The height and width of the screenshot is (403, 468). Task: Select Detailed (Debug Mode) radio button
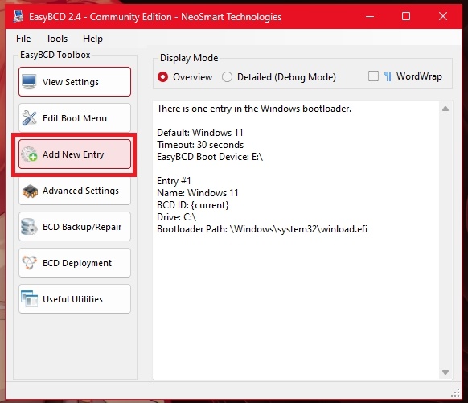(x=227, y=77)
